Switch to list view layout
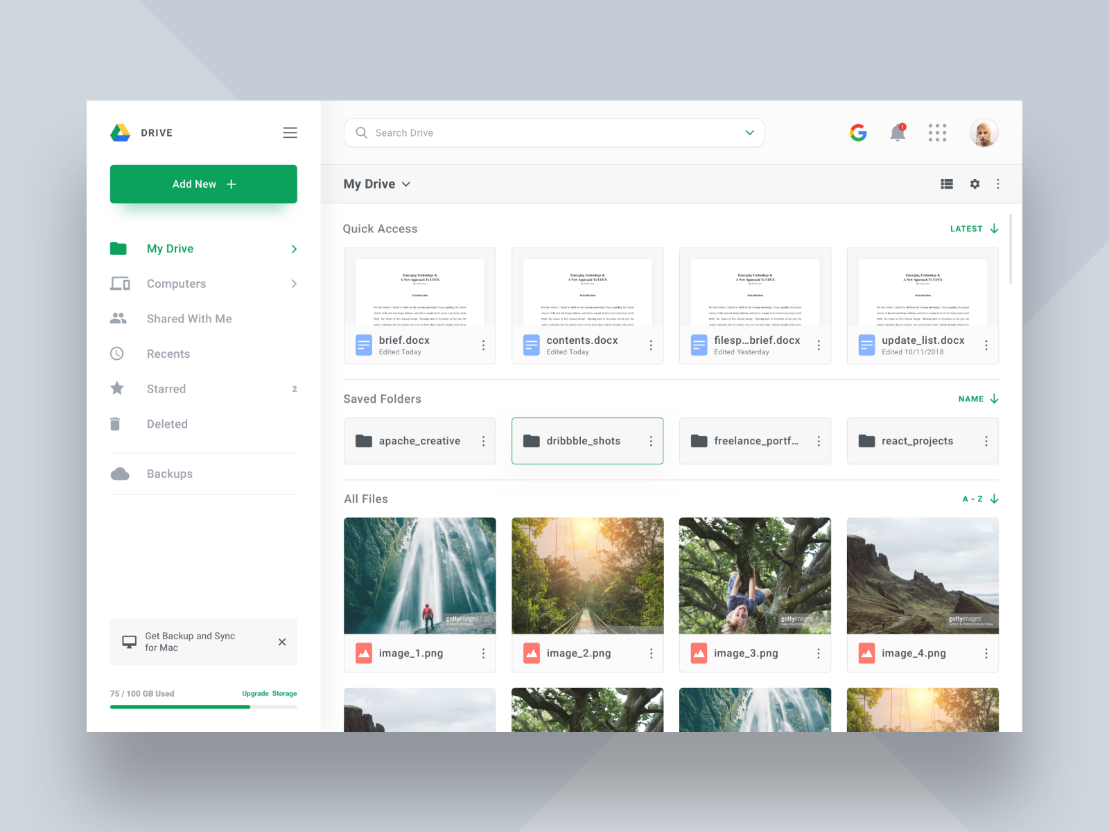This screenshot has height=832, width=1109. pyautogui.click(x=946, y=184)
